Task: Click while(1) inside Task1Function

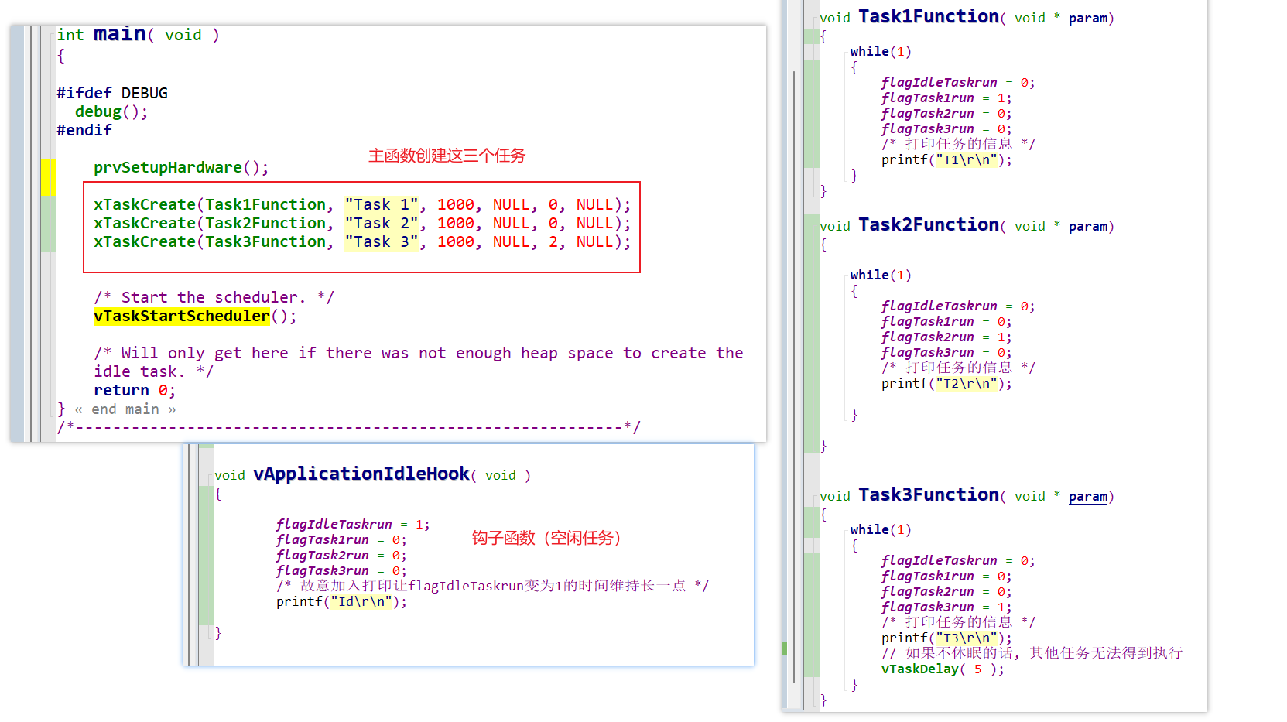Action: click(881, 51)
